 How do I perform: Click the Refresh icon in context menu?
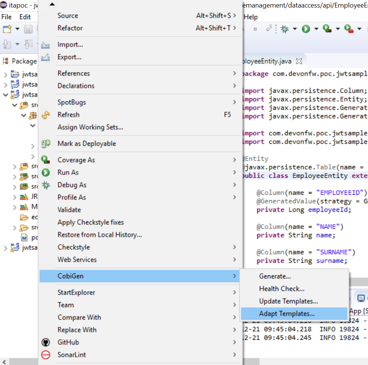click(x=46, y=115)
